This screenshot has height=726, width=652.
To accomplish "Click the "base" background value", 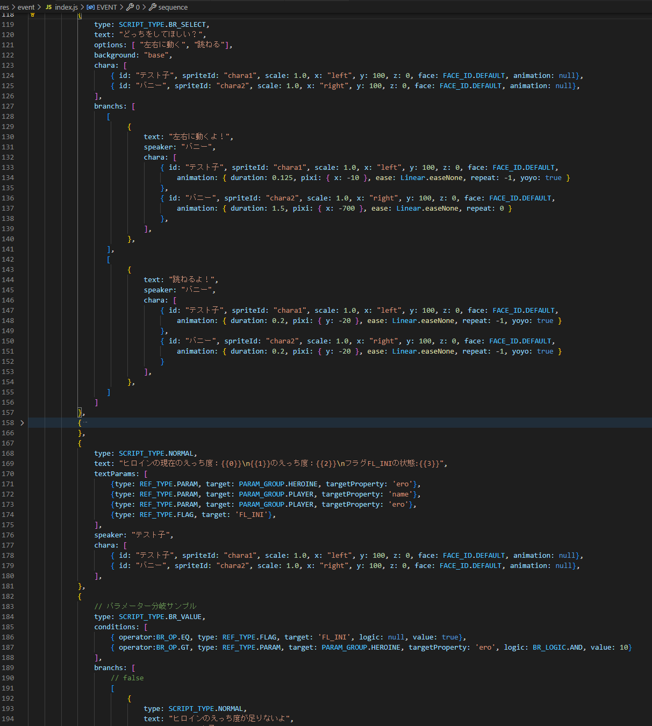I will click(156, 55).
